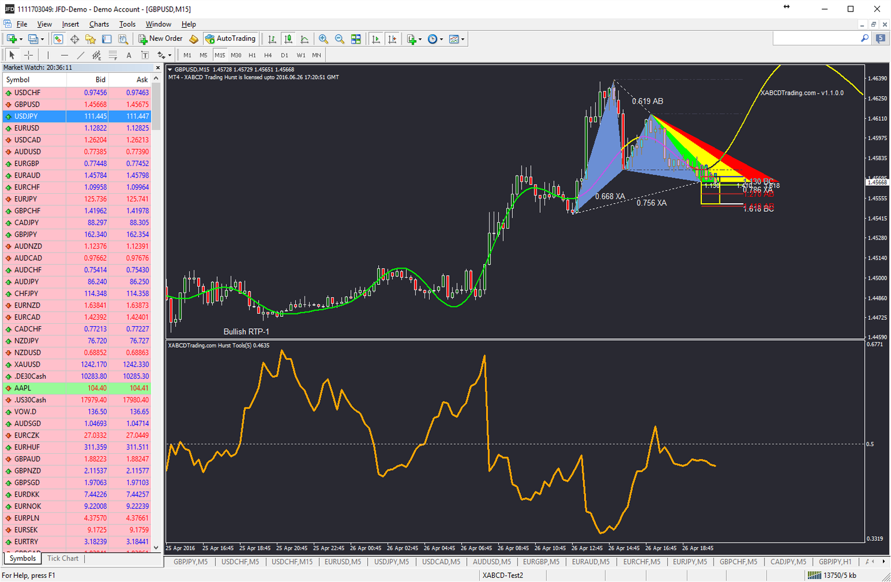Open the Profiles tool
This screenshot has height=582, width=891.
click(33, 39)
